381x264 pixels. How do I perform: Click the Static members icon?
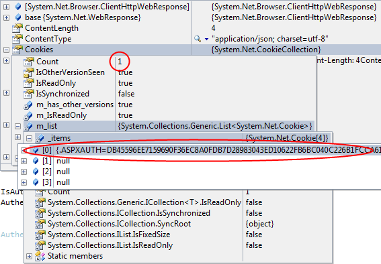40,256
